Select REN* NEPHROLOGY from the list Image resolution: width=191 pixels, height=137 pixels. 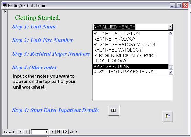[x=131, y=39]
